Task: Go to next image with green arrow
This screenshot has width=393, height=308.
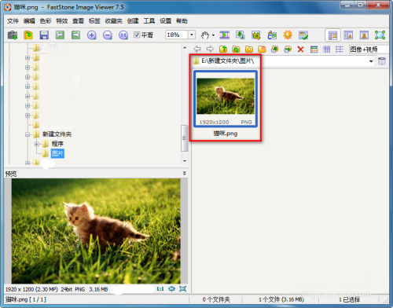Action: click(75, 35)
